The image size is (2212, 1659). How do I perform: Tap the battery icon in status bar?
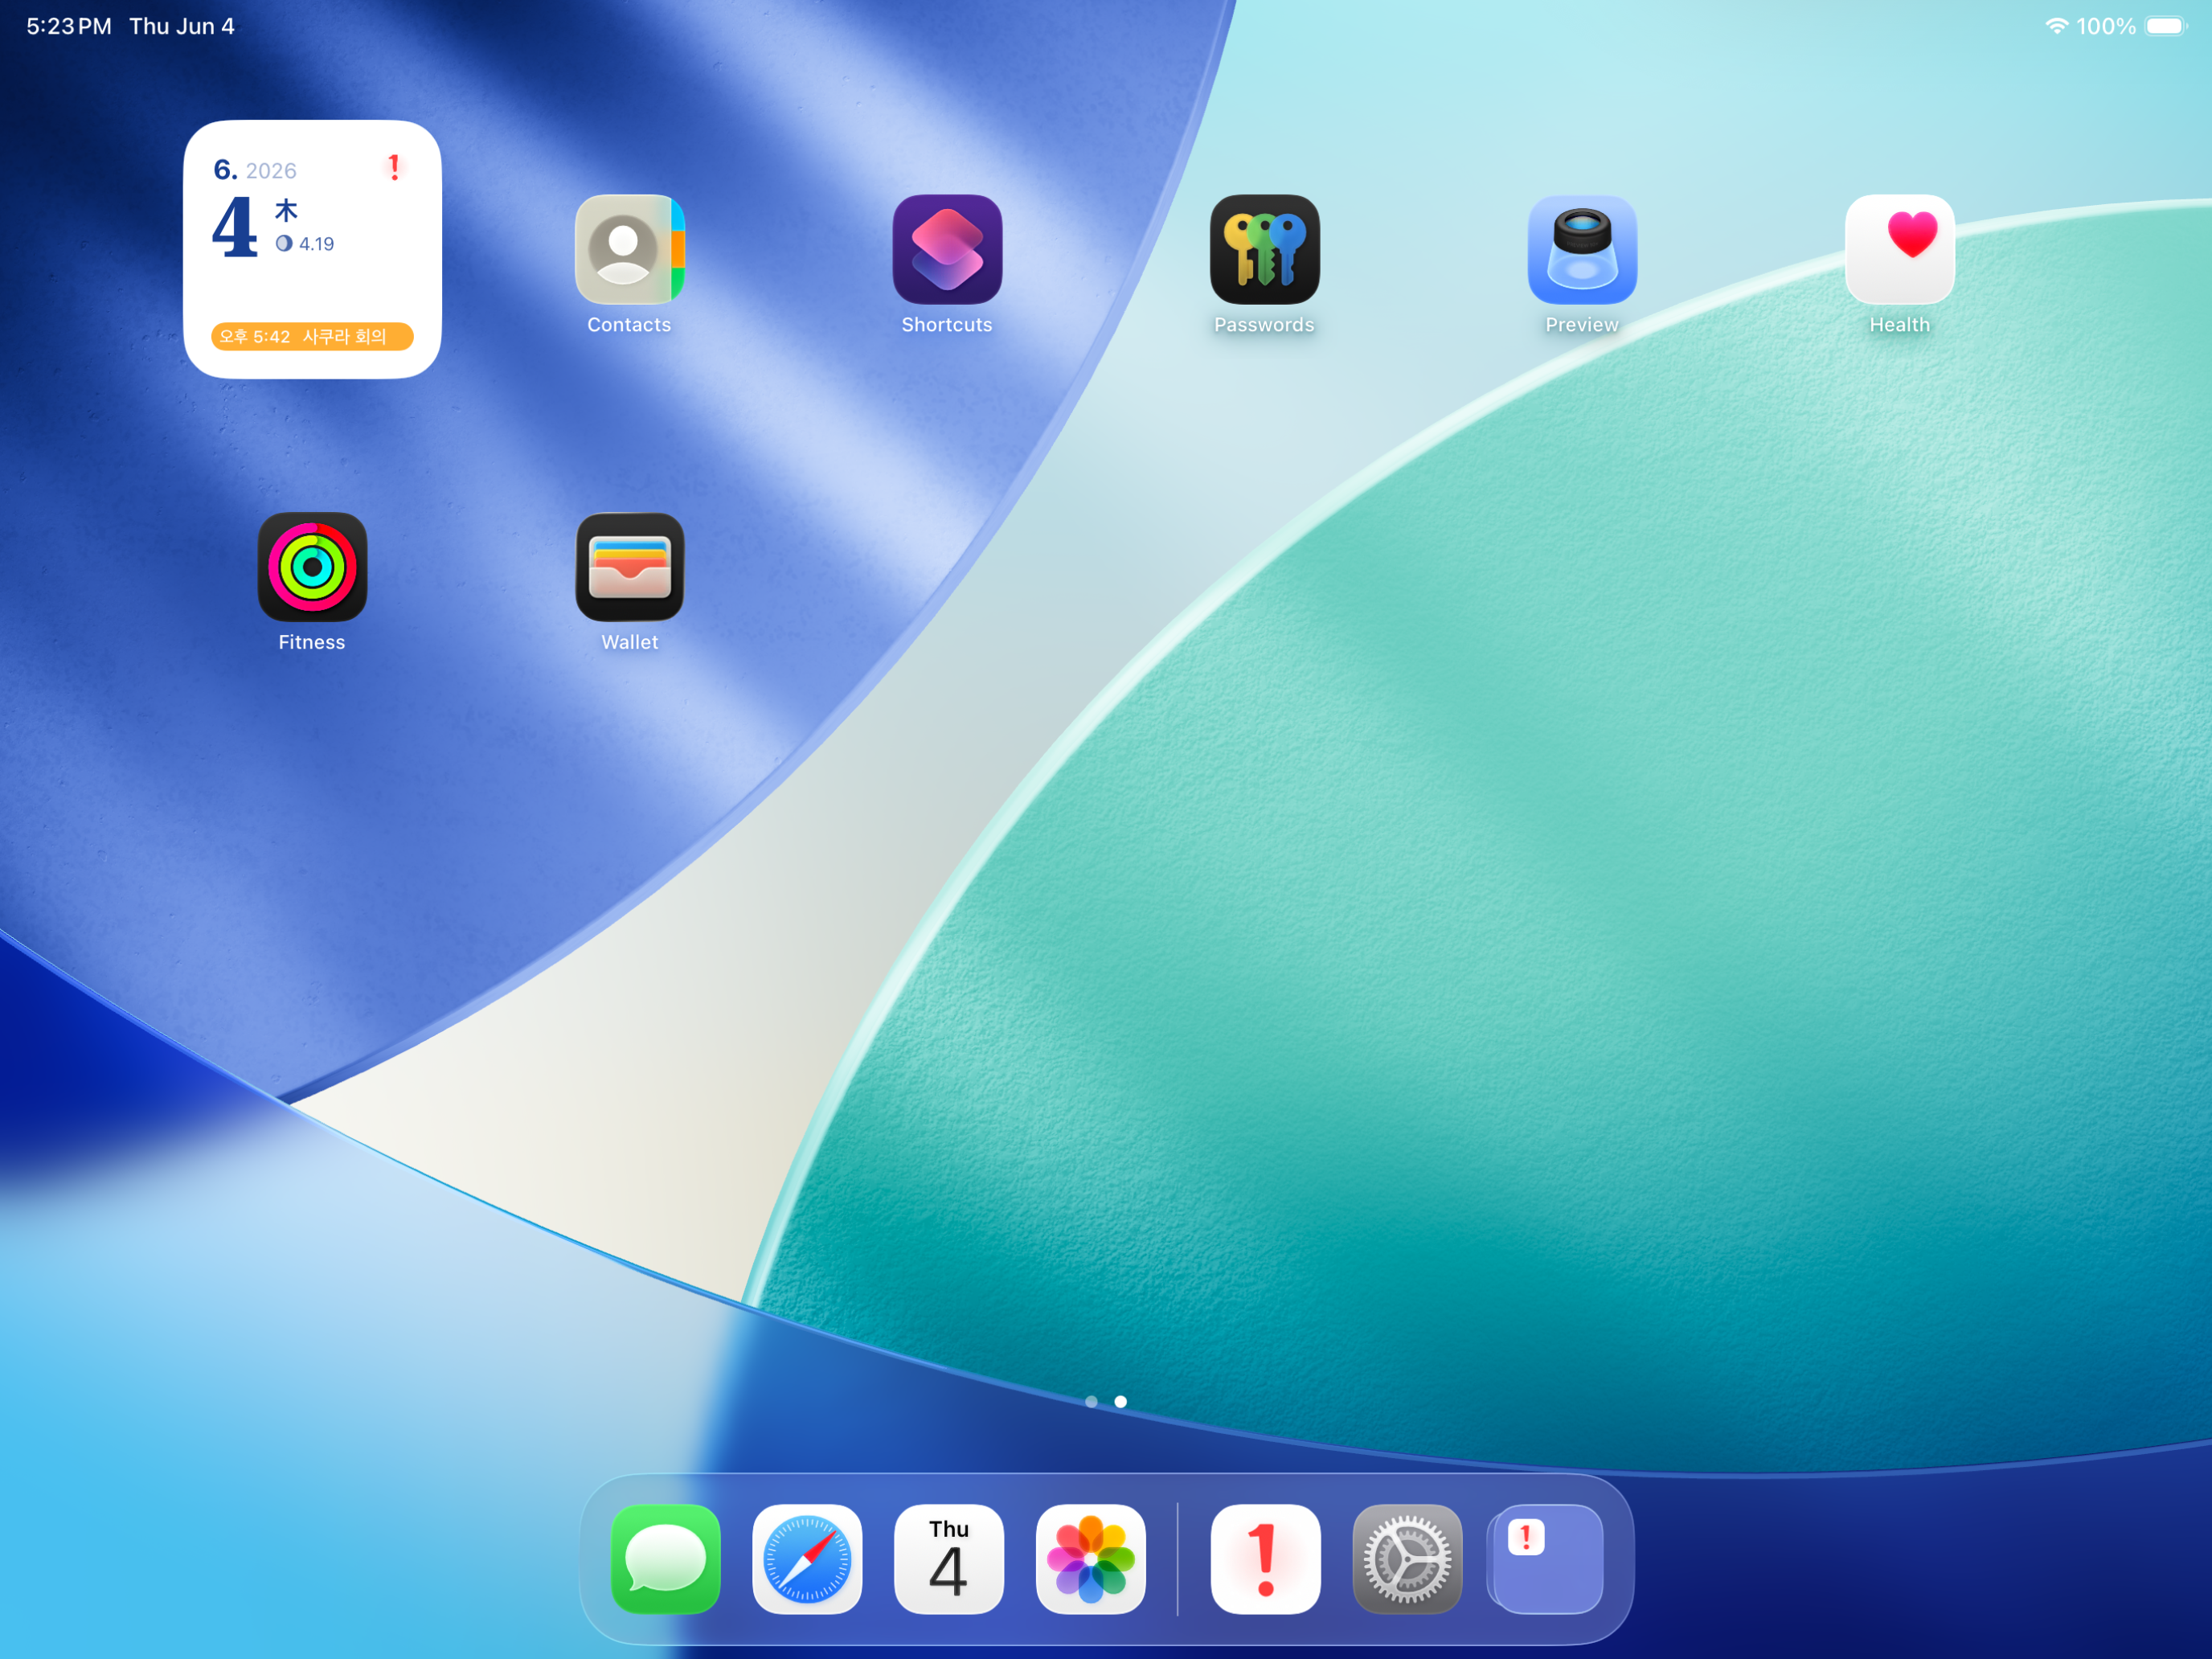[2166, 26]
